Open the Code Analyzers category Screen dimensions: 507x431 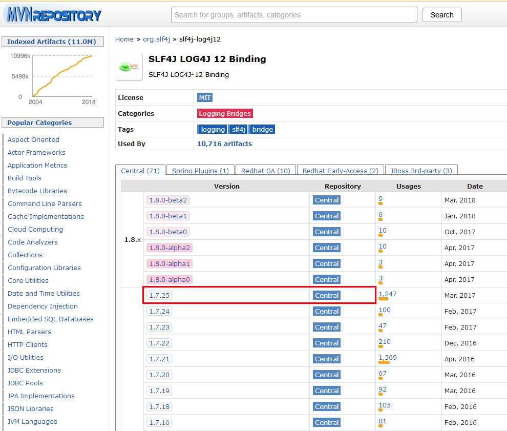point(32,242)
